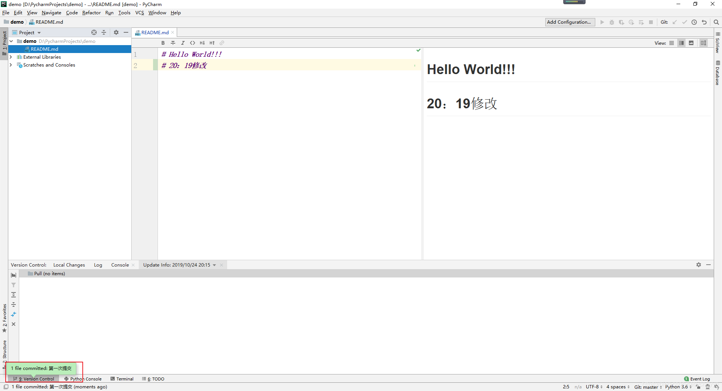Open the File menu
722x391 pixels.
(6, 13)
